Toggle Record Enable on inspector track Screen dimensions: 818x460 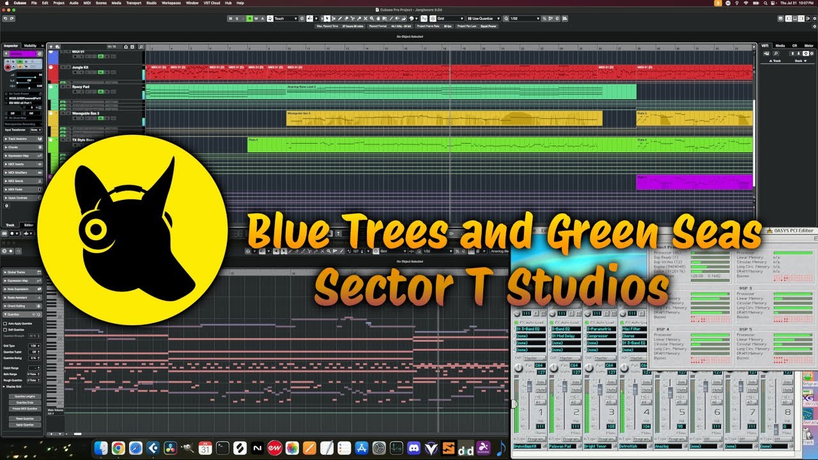pos(8,67)
